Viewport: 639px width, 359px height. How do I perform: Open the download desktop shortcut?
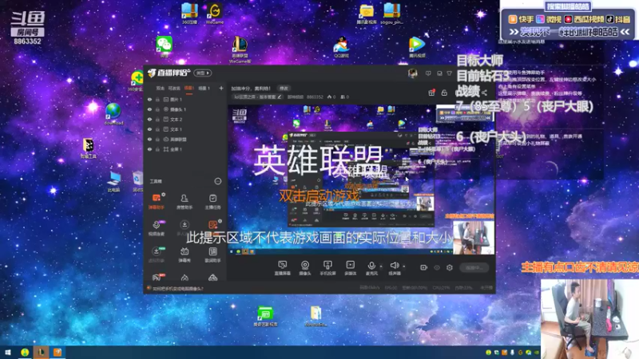click(x=113, y=114)
